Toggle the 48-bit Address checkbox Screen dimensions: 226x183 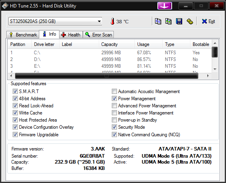[x=15, y=99]
